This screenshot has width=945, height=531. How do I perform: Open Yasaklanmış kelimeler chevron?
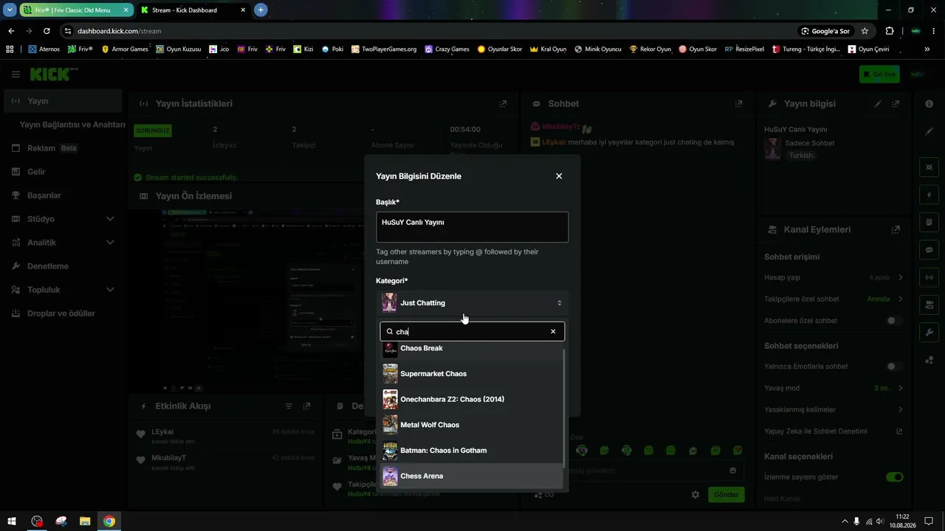900,409
